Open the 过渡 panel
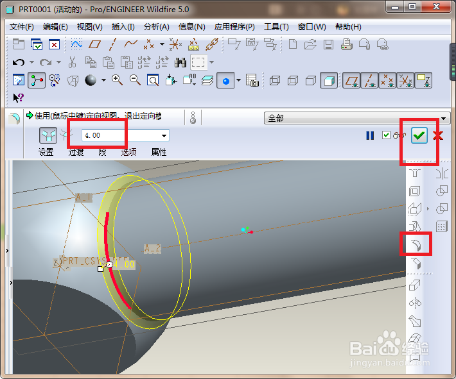 76,152
